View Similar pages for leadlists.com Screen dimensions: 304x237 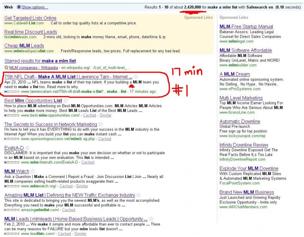[80, 234]
